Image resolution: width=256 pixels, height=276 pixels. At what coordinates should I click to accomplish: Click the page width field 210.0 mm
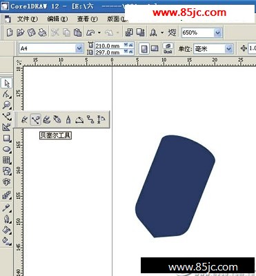click(109, 46)
